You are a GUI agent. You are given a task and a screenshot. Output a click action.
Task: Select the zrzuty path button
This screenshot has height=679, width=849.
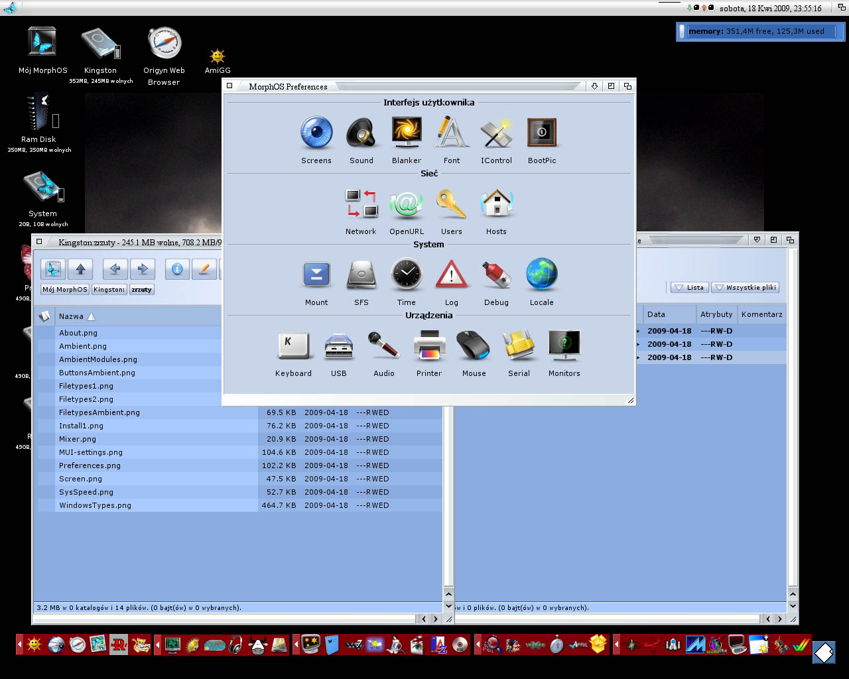click(141, 289)
